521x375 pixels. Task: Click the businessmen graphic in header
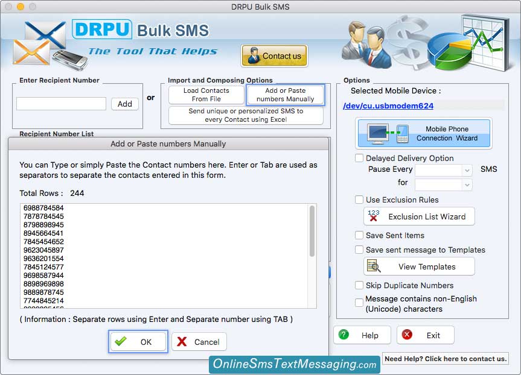coord(366,44)
